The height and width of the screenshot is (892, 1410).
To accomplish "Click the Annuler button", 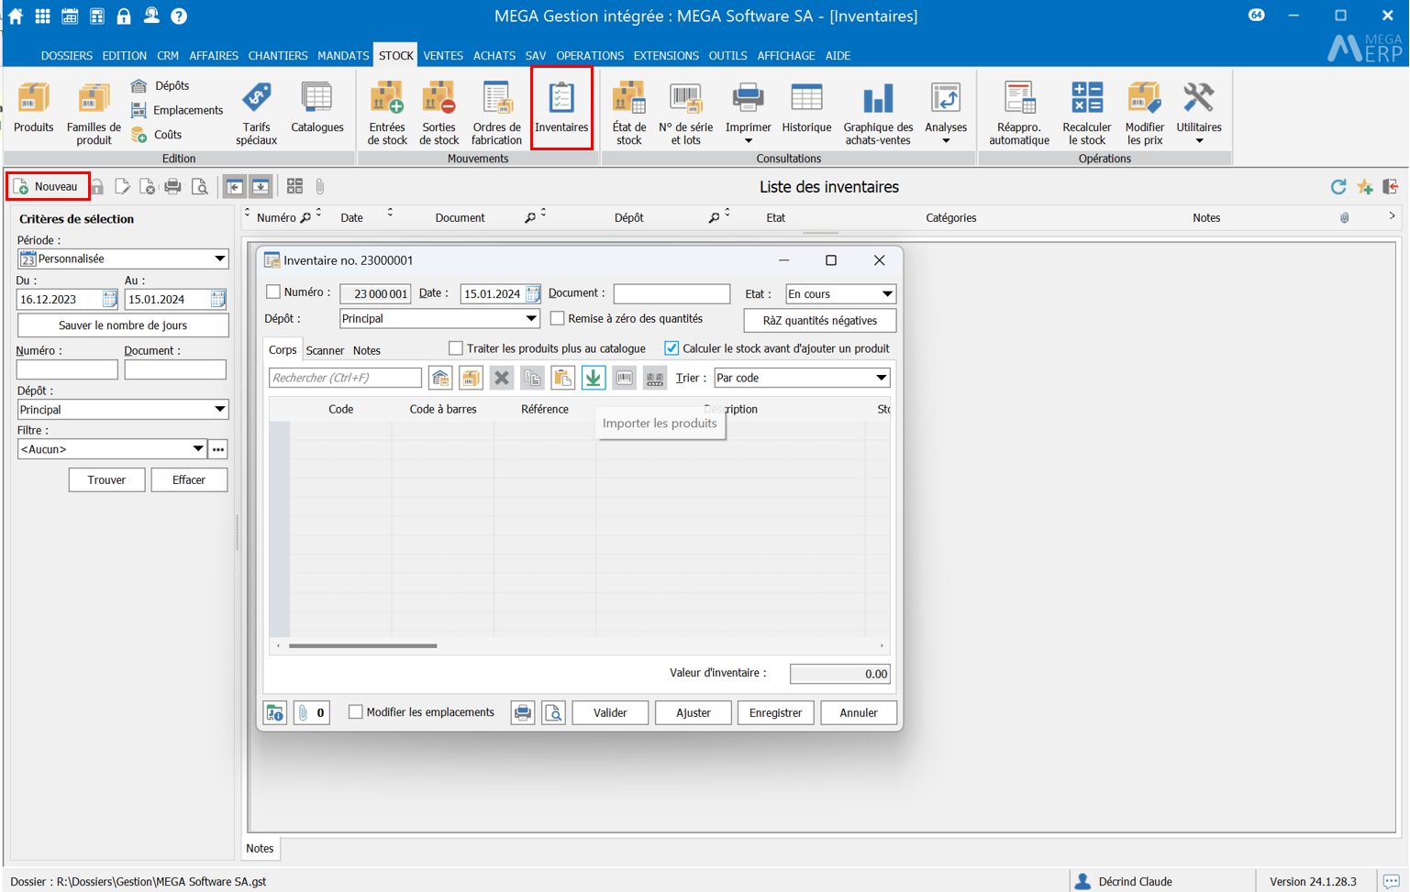I will pyautogui.click(x=859, y=713).
